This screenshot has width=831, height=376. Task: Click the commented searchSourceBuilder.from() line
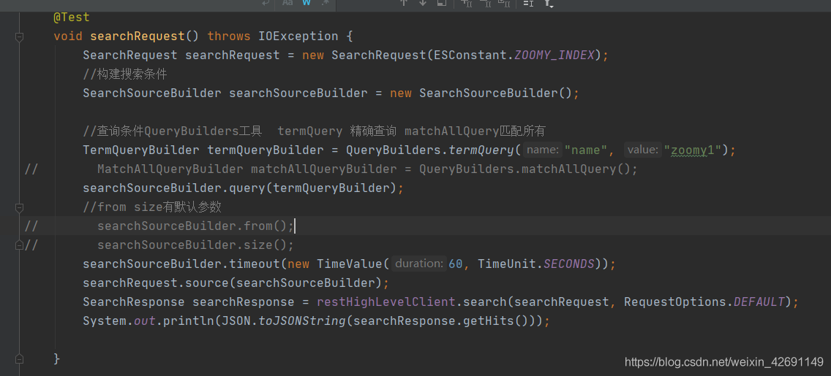195,226
